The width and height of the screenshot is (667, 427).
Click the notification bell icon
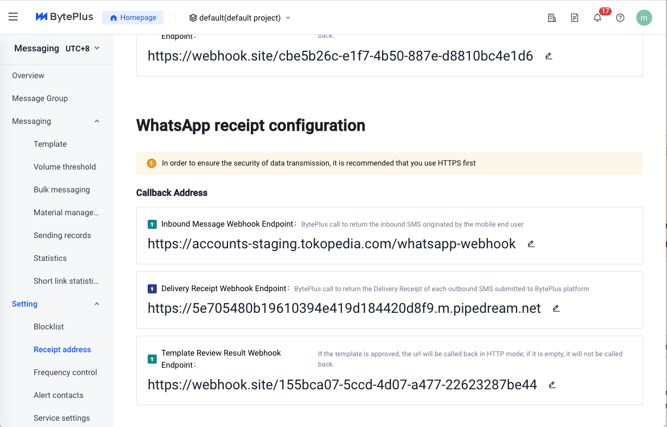[597, 18]
